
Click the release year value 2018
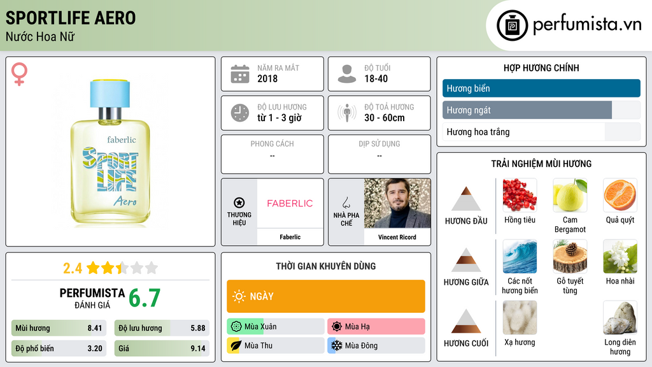267,78
